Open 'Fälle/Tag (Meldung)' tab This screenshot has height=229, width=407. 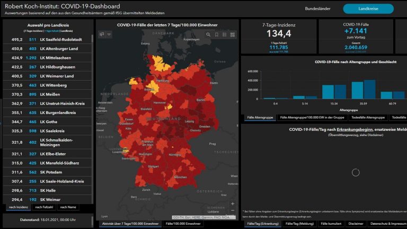coord(299,224)
